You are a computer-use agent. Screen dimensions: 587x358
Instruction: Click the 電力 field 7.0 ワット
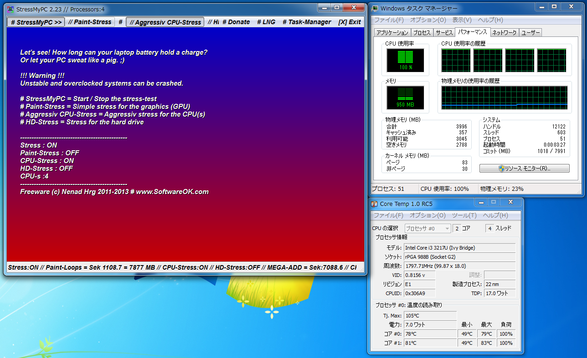tap(430, 325)
